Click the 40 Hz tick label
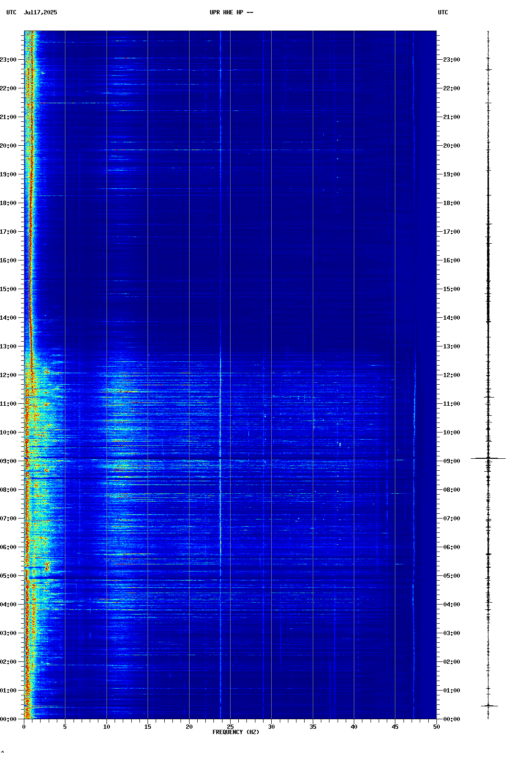Screen dimensions: 509x757 pos(354,727)
